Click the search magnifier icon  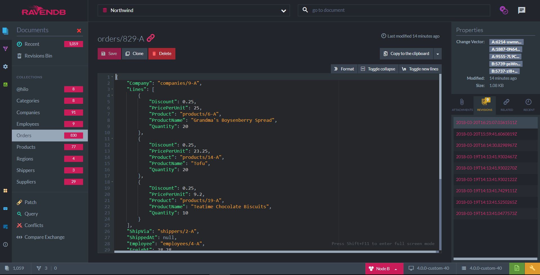pos(305,10)
